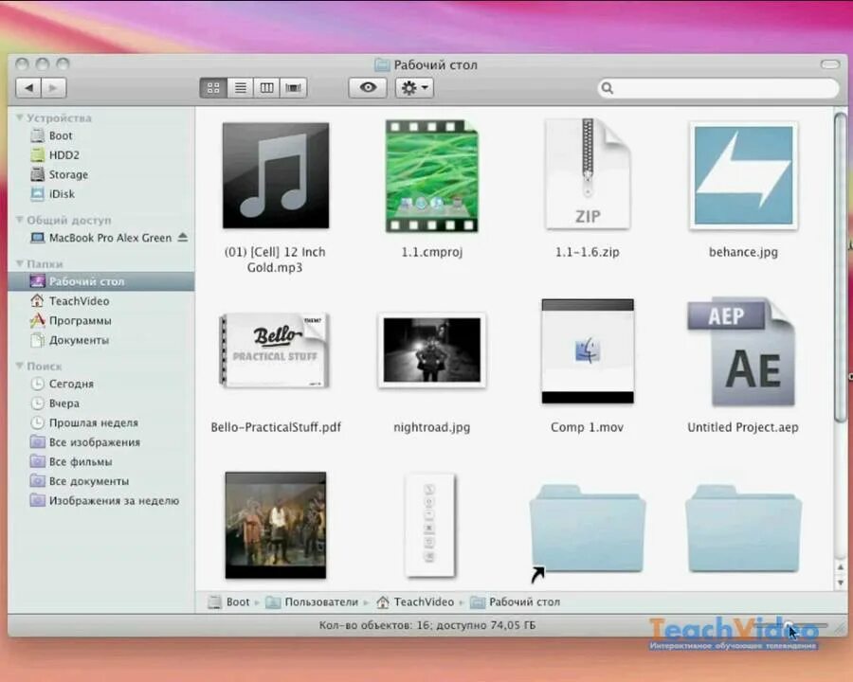Click the Finder search field
This screenshot has width=853, height=682.
pyautogui.click(x=718, y=88)
